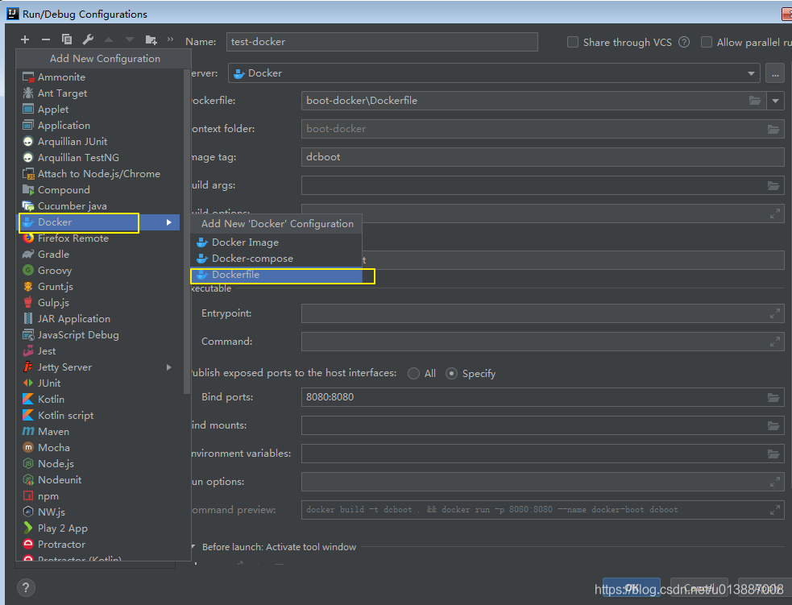Expand the Command preview field
Screen dimensions: 792x605
coord(775,510)
